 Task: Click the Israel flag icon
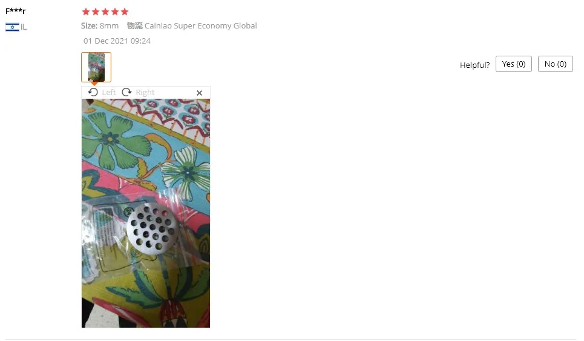click(x=12, y=27)
